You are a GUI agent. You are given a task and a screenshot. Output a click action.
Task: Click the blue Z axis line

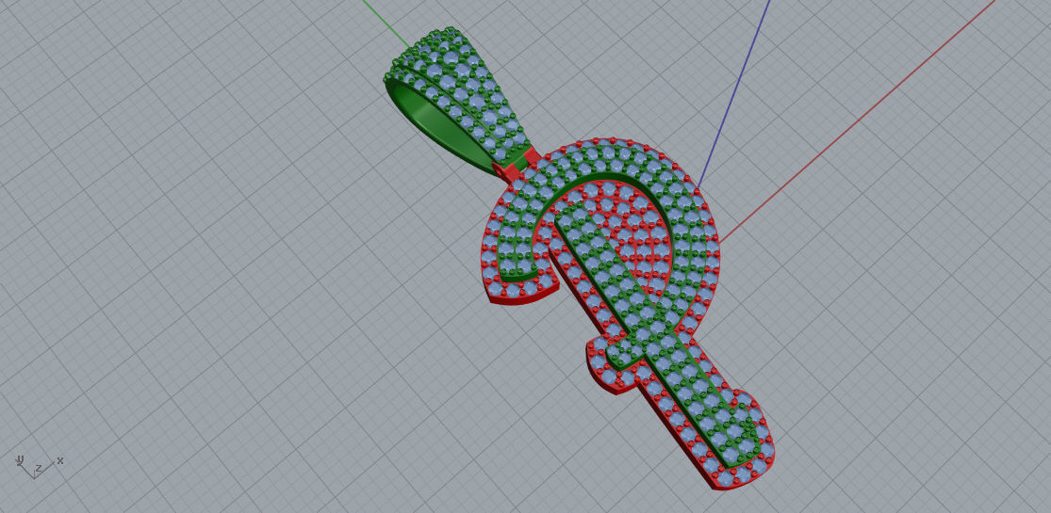pyautogui.click(x=732, y=95)
